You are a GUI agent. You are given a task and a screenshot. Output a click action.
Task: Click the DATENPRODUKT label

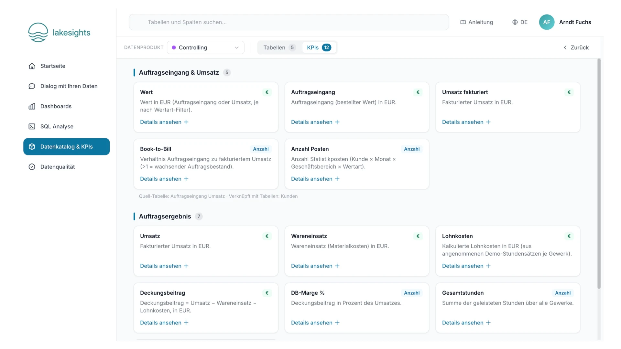click(144, 48)
